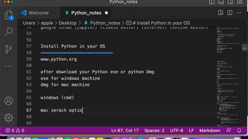248x139 pixels.
Task: Open the Manage gear settings icon
Action: pyautogui.click(x=9, y=118)
